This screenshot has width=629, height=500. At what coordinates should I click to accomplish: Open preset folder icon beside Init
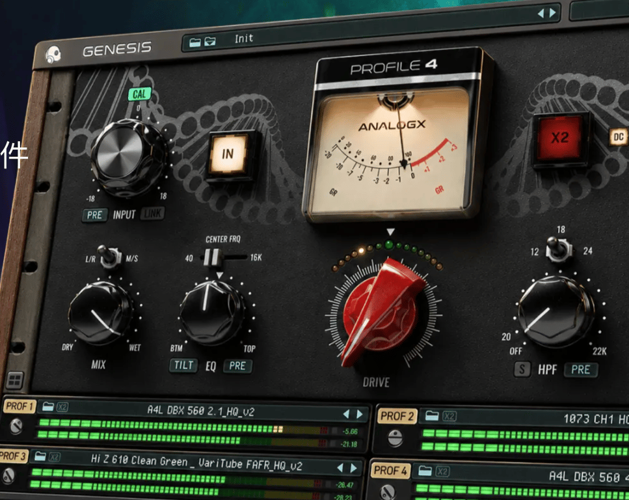pos(195,42)
